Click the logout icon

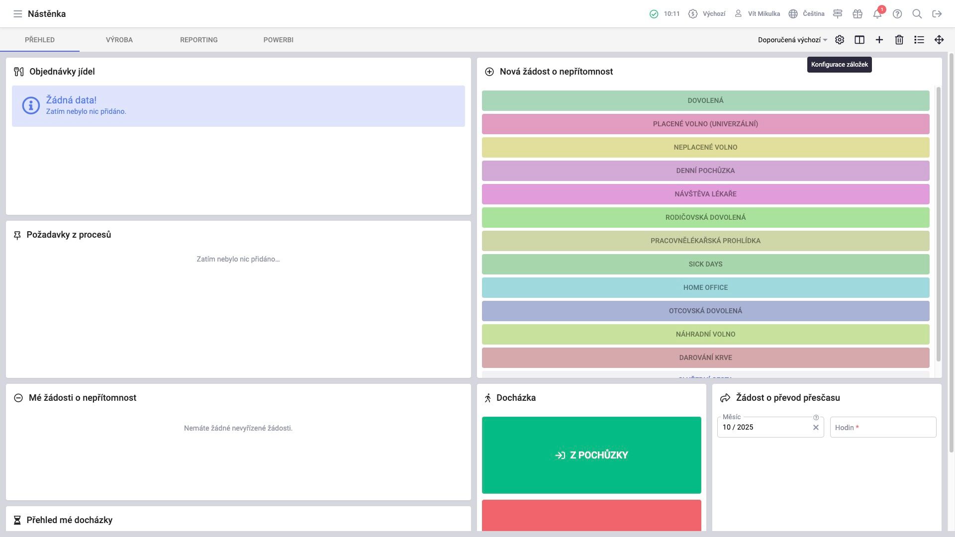tap(937, 14)
